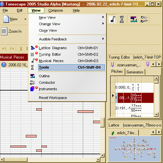The width and height of the screenshot is (163, 163).
Task: Click Musical Pieces note icon in menu
Action: (x=33, y=61)
